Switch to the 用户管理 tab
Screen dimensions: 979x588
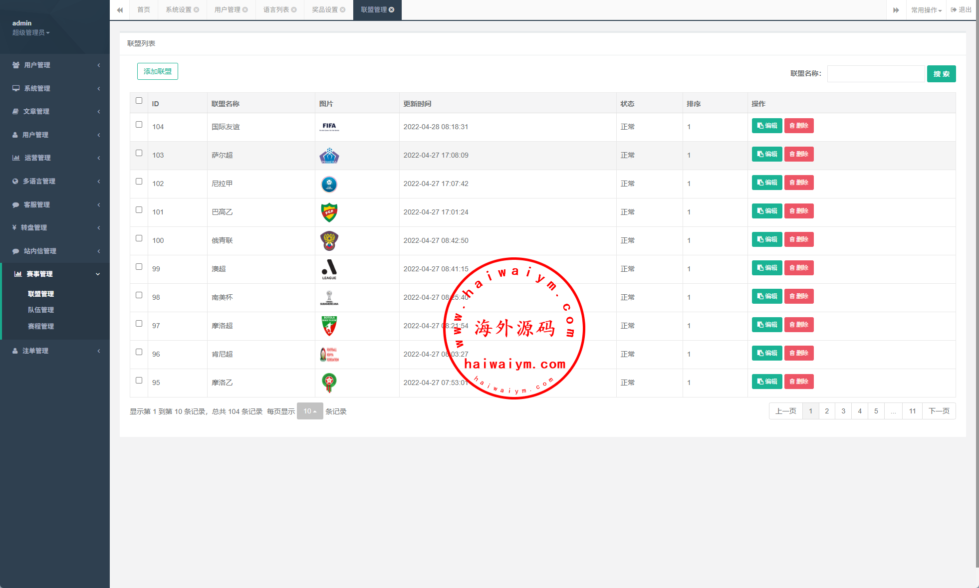[228, 10]
